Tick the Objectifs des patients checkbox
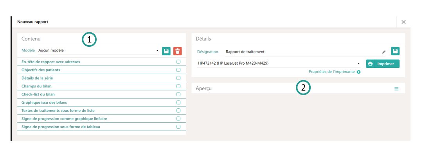 click(178, 70)
